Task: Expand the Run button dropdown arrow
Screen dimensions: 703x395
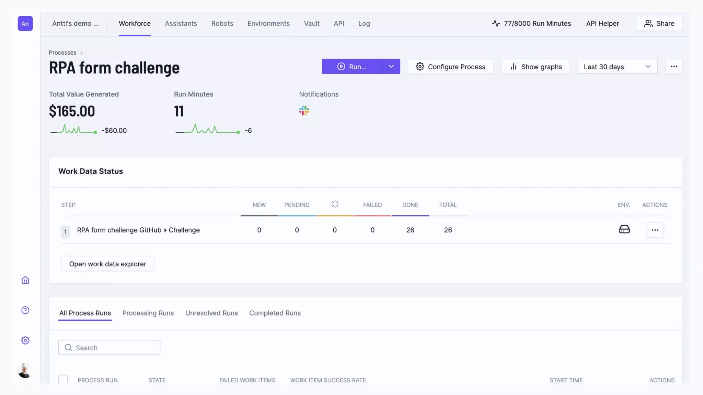Action: click(391, 66)
